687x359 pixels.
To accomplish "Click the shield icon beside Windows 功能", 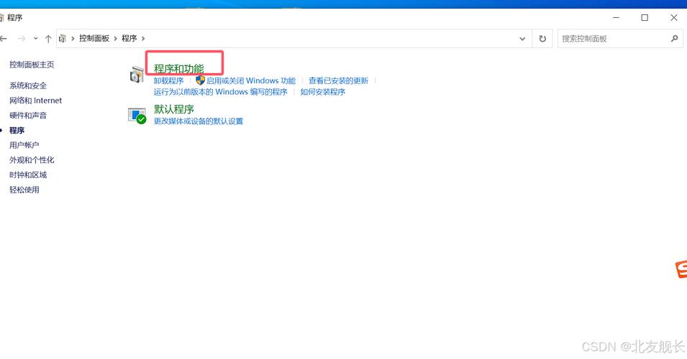I will pos(200,80).
